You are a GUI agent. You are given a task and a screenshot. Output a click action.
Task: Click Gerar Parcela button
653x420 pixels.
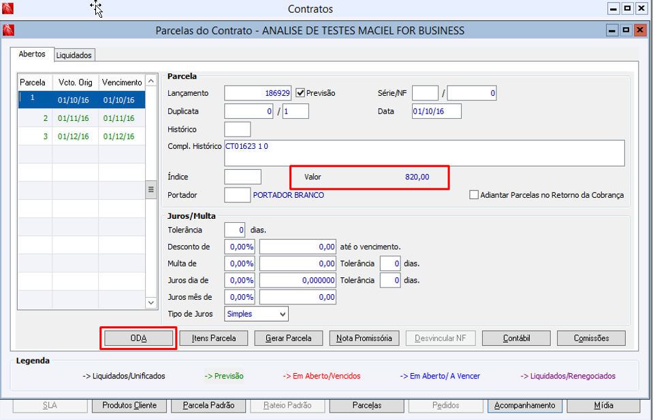[289, 338]
